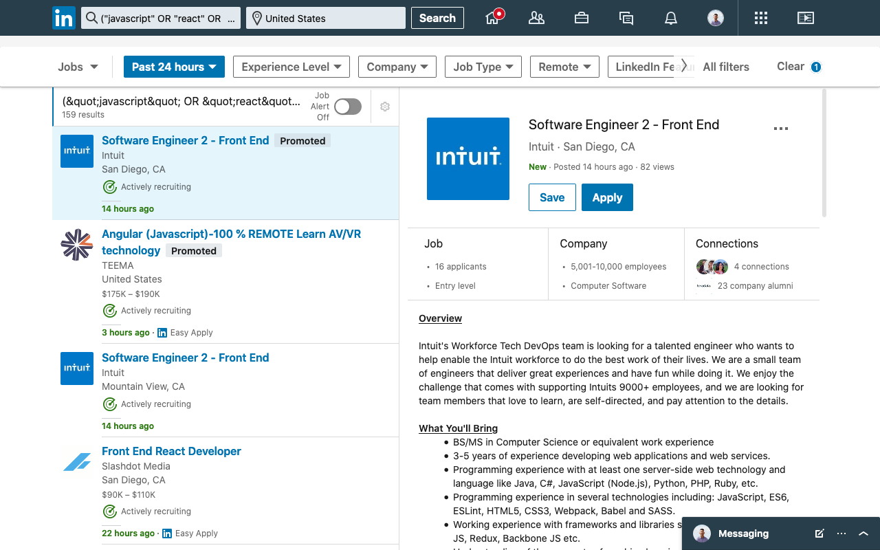Open the LinkedIn home logo
This screenshot has height=550, width=880.
coord(64,18)
